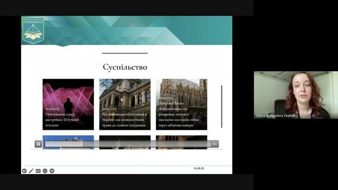Advance to the next slide arrow
Image resolution: width=338 pixels, height=190 pixels.
(x=52, y=171)
